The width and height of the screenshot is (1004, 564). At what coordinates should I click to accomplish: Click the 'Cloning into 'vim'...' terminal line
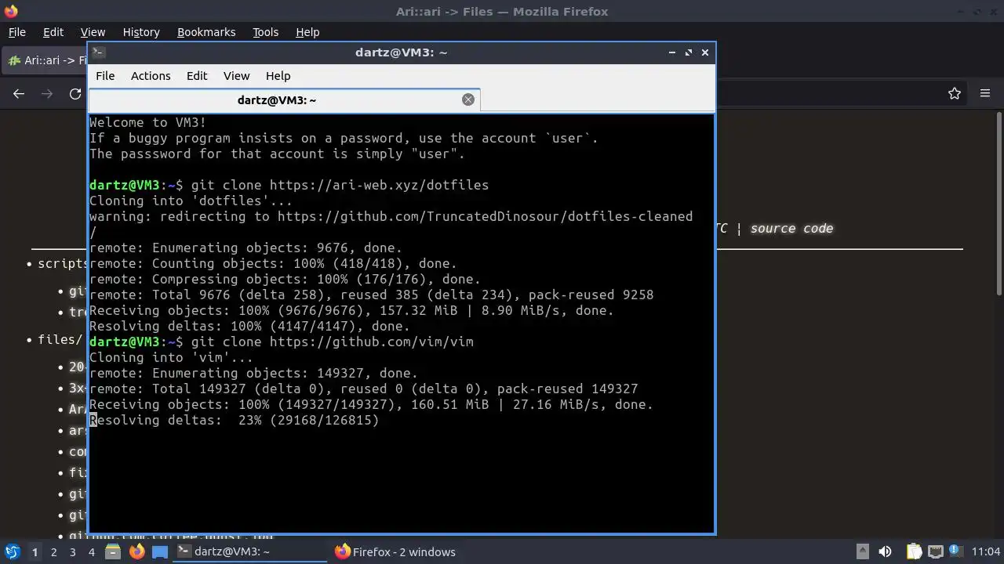tap(171, 357)
